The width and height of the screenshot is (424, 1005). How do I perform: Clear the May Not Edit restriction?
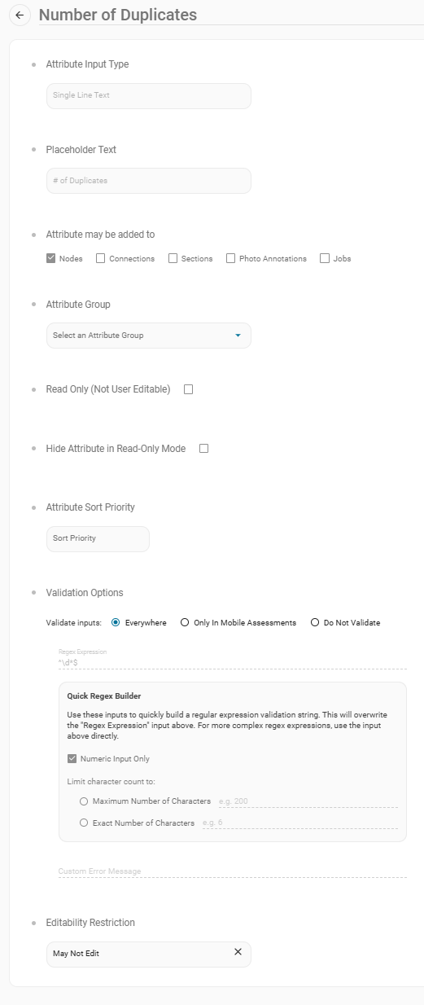point(238,951)
